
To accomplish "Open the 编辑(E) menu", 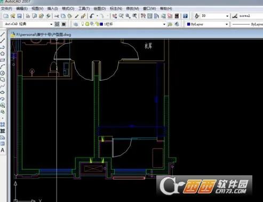I will pos(22,9).
